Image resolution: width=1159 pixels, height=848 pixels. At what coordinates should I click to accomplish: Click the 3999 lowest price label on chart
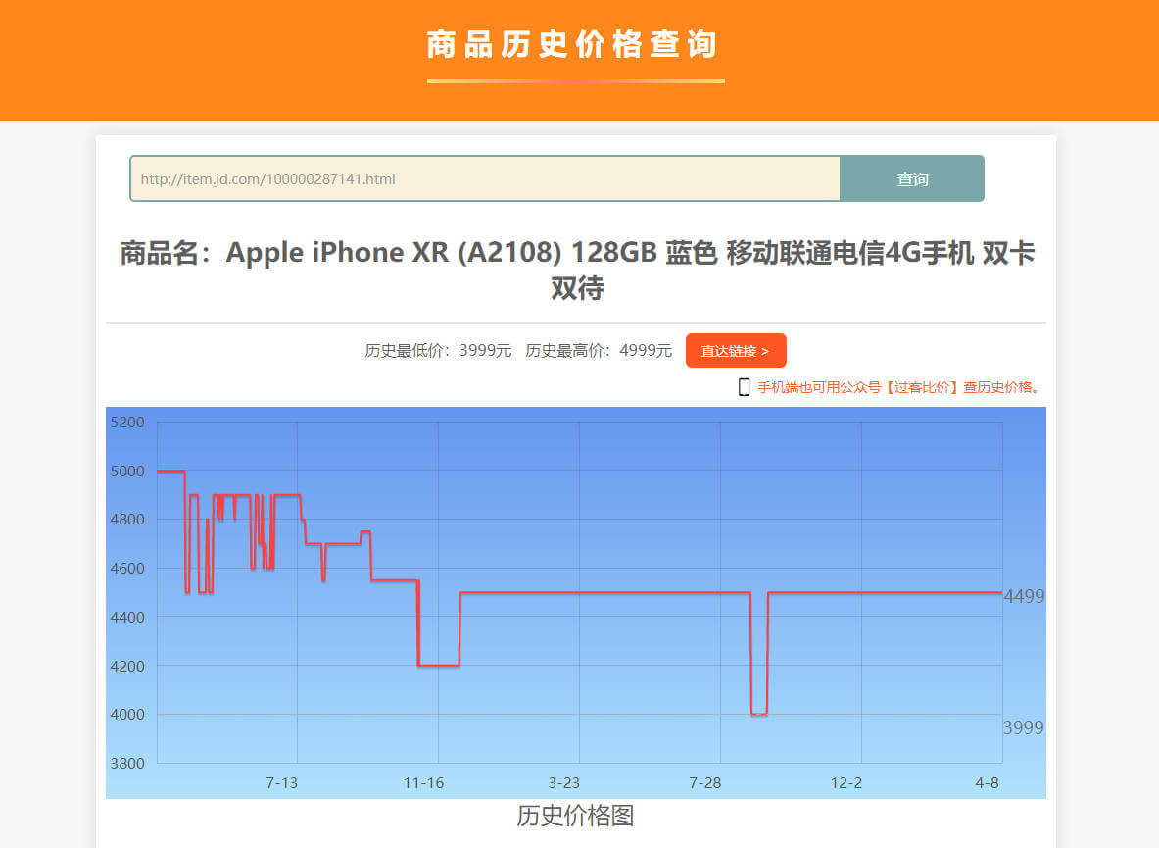1023,727
